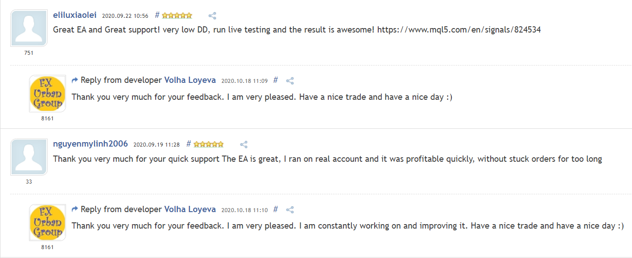
Task: Click share icon on eliluxiaolei's review
Action: coord(212,16)
